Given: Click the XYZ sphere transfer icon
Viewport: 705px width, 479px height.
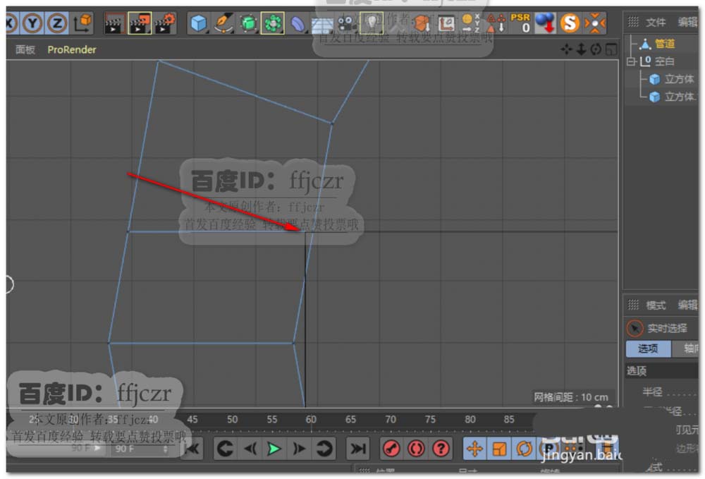Looking at the screenshot, I should click(470, 23).
